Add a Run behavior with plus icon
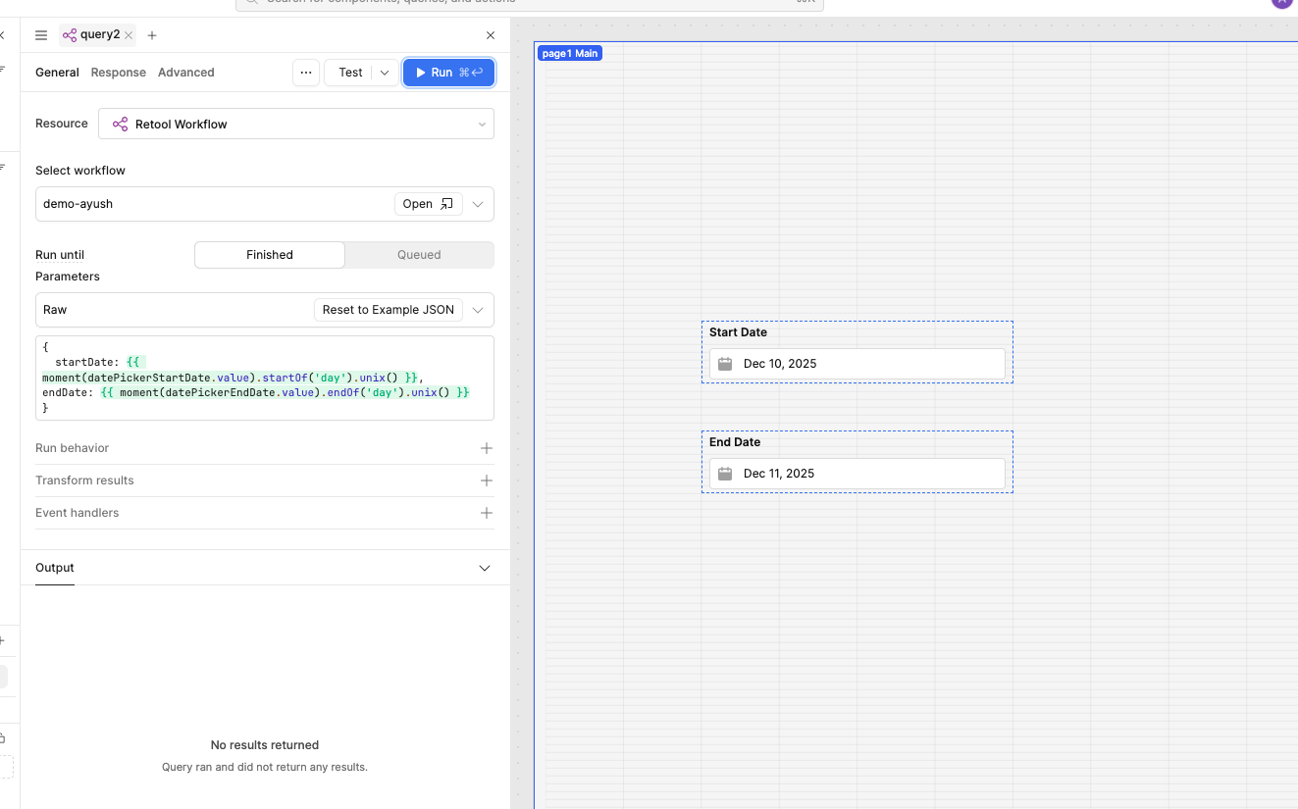Viewport: 1298px width, 809px height. (x=486, y=448)
